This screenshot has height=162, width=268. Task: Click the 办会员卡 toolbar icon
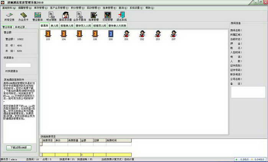[x=23, y=17]
